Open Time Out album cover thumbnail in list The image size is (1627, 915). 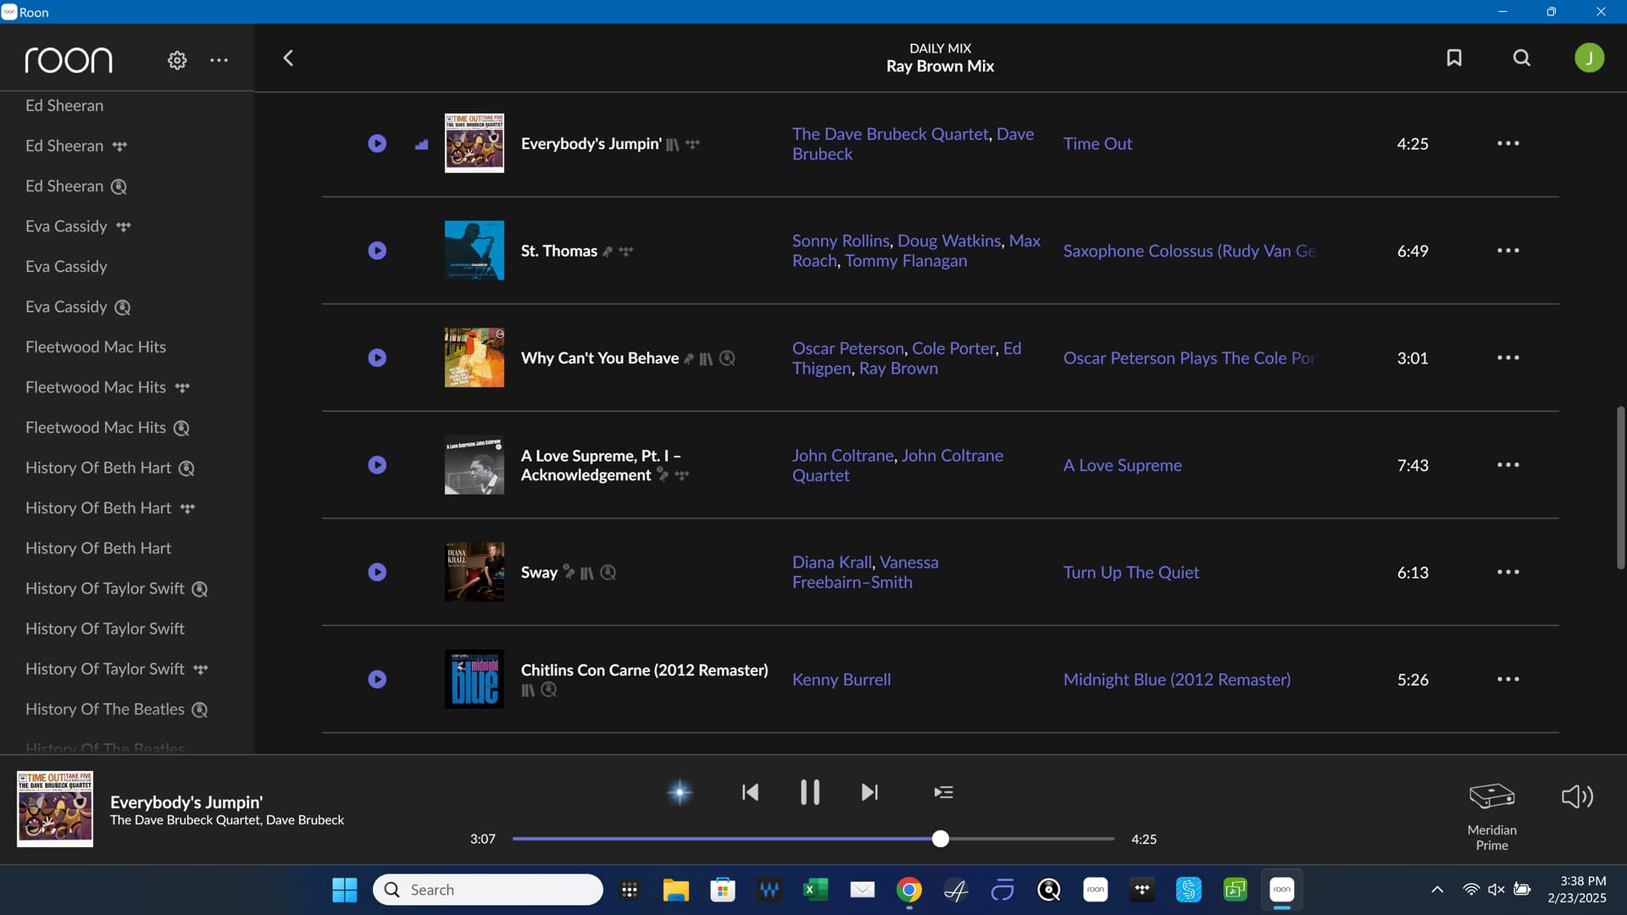click(474, 143)
